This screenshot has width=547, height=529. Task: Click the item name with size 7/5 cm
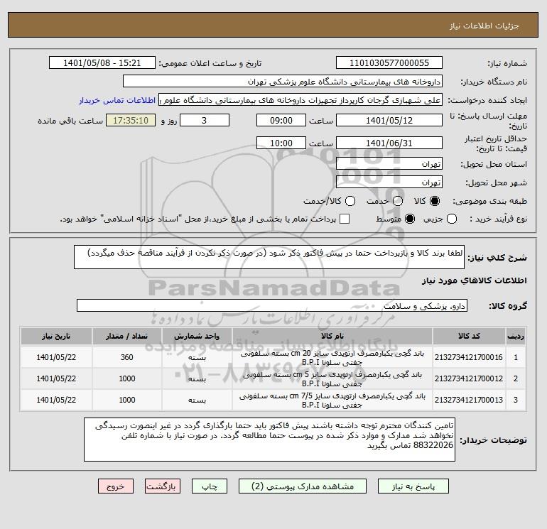click(x=332, y=400)
